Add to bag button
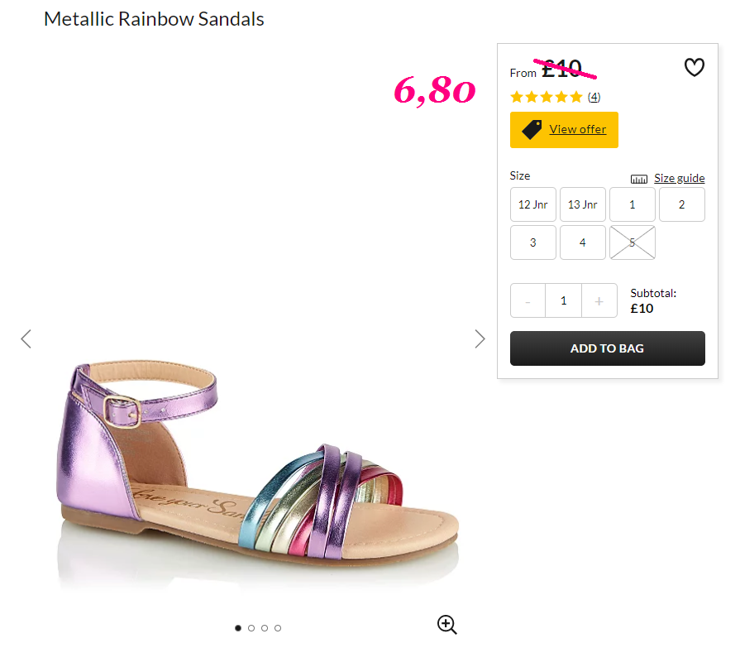This screenshot has height=648, width=740. pyautogui.click(x=608, y=348)
